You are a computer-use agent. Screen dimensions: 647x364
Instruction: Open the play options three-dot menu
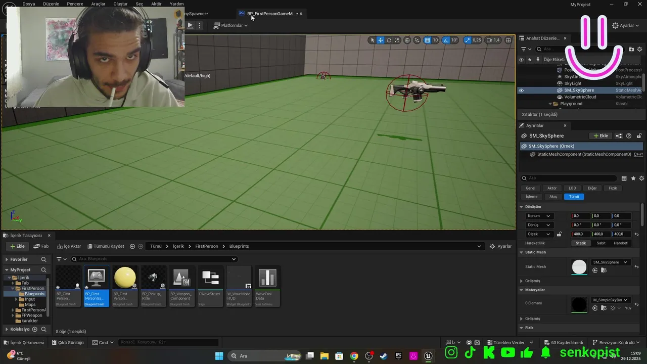[200, 25]
